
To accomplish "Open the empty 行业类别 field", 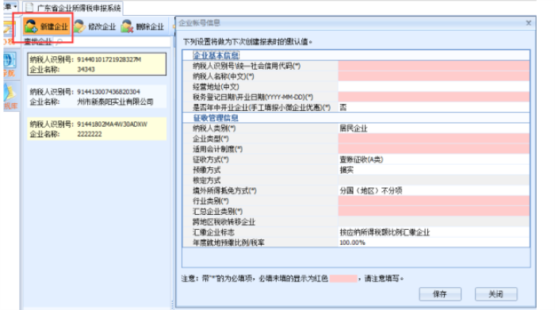I will pos(434,201).
